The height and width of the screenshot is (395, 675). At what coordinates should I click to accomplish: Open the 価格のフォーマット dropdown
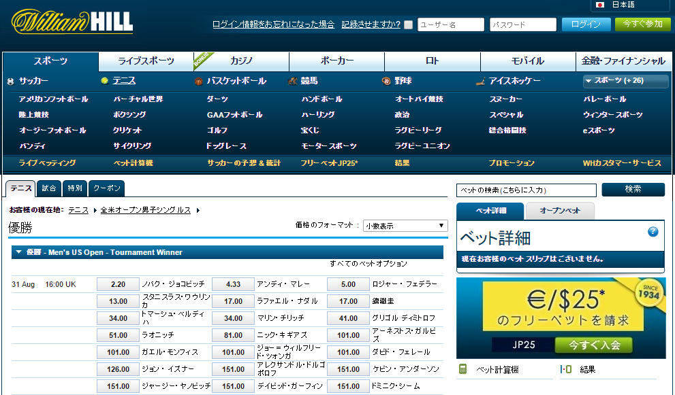coord(405,226)
